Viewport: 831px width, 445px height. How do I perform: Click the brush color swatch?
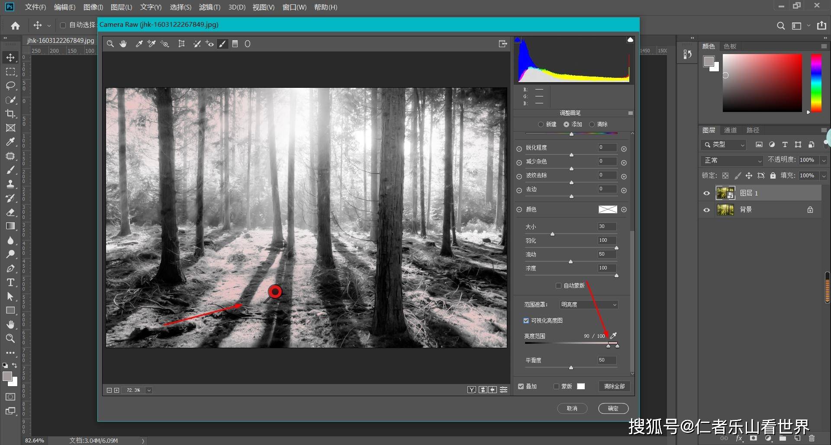pos(608,209)
